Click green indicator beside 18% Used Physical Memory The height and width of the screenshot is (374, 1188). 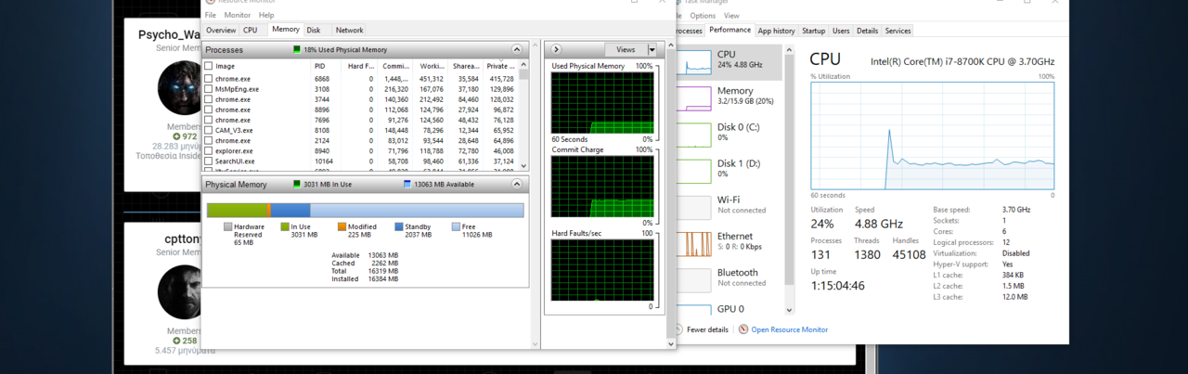297,49
